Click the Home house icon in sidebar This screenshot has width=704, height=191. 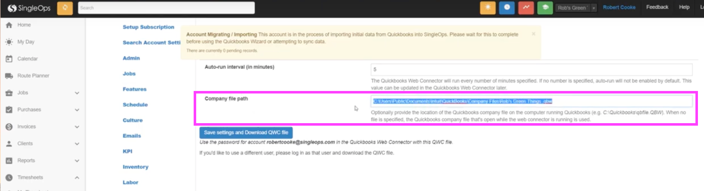click(x=9, y=25)
